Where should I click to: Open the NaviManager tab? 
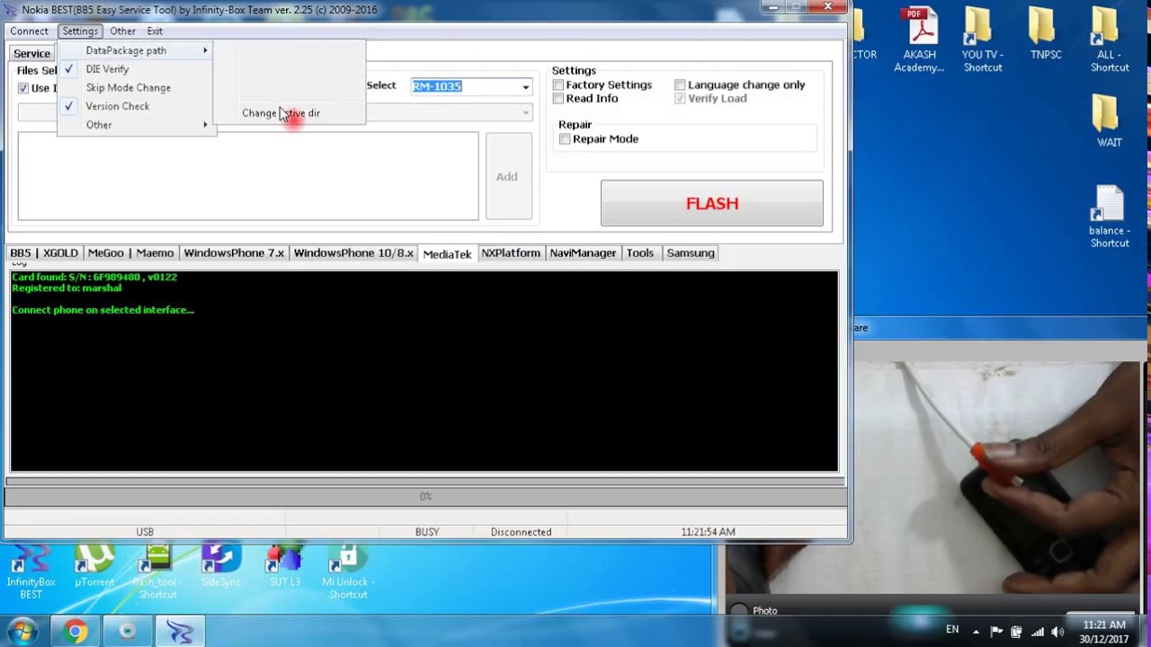click(583, 253)
